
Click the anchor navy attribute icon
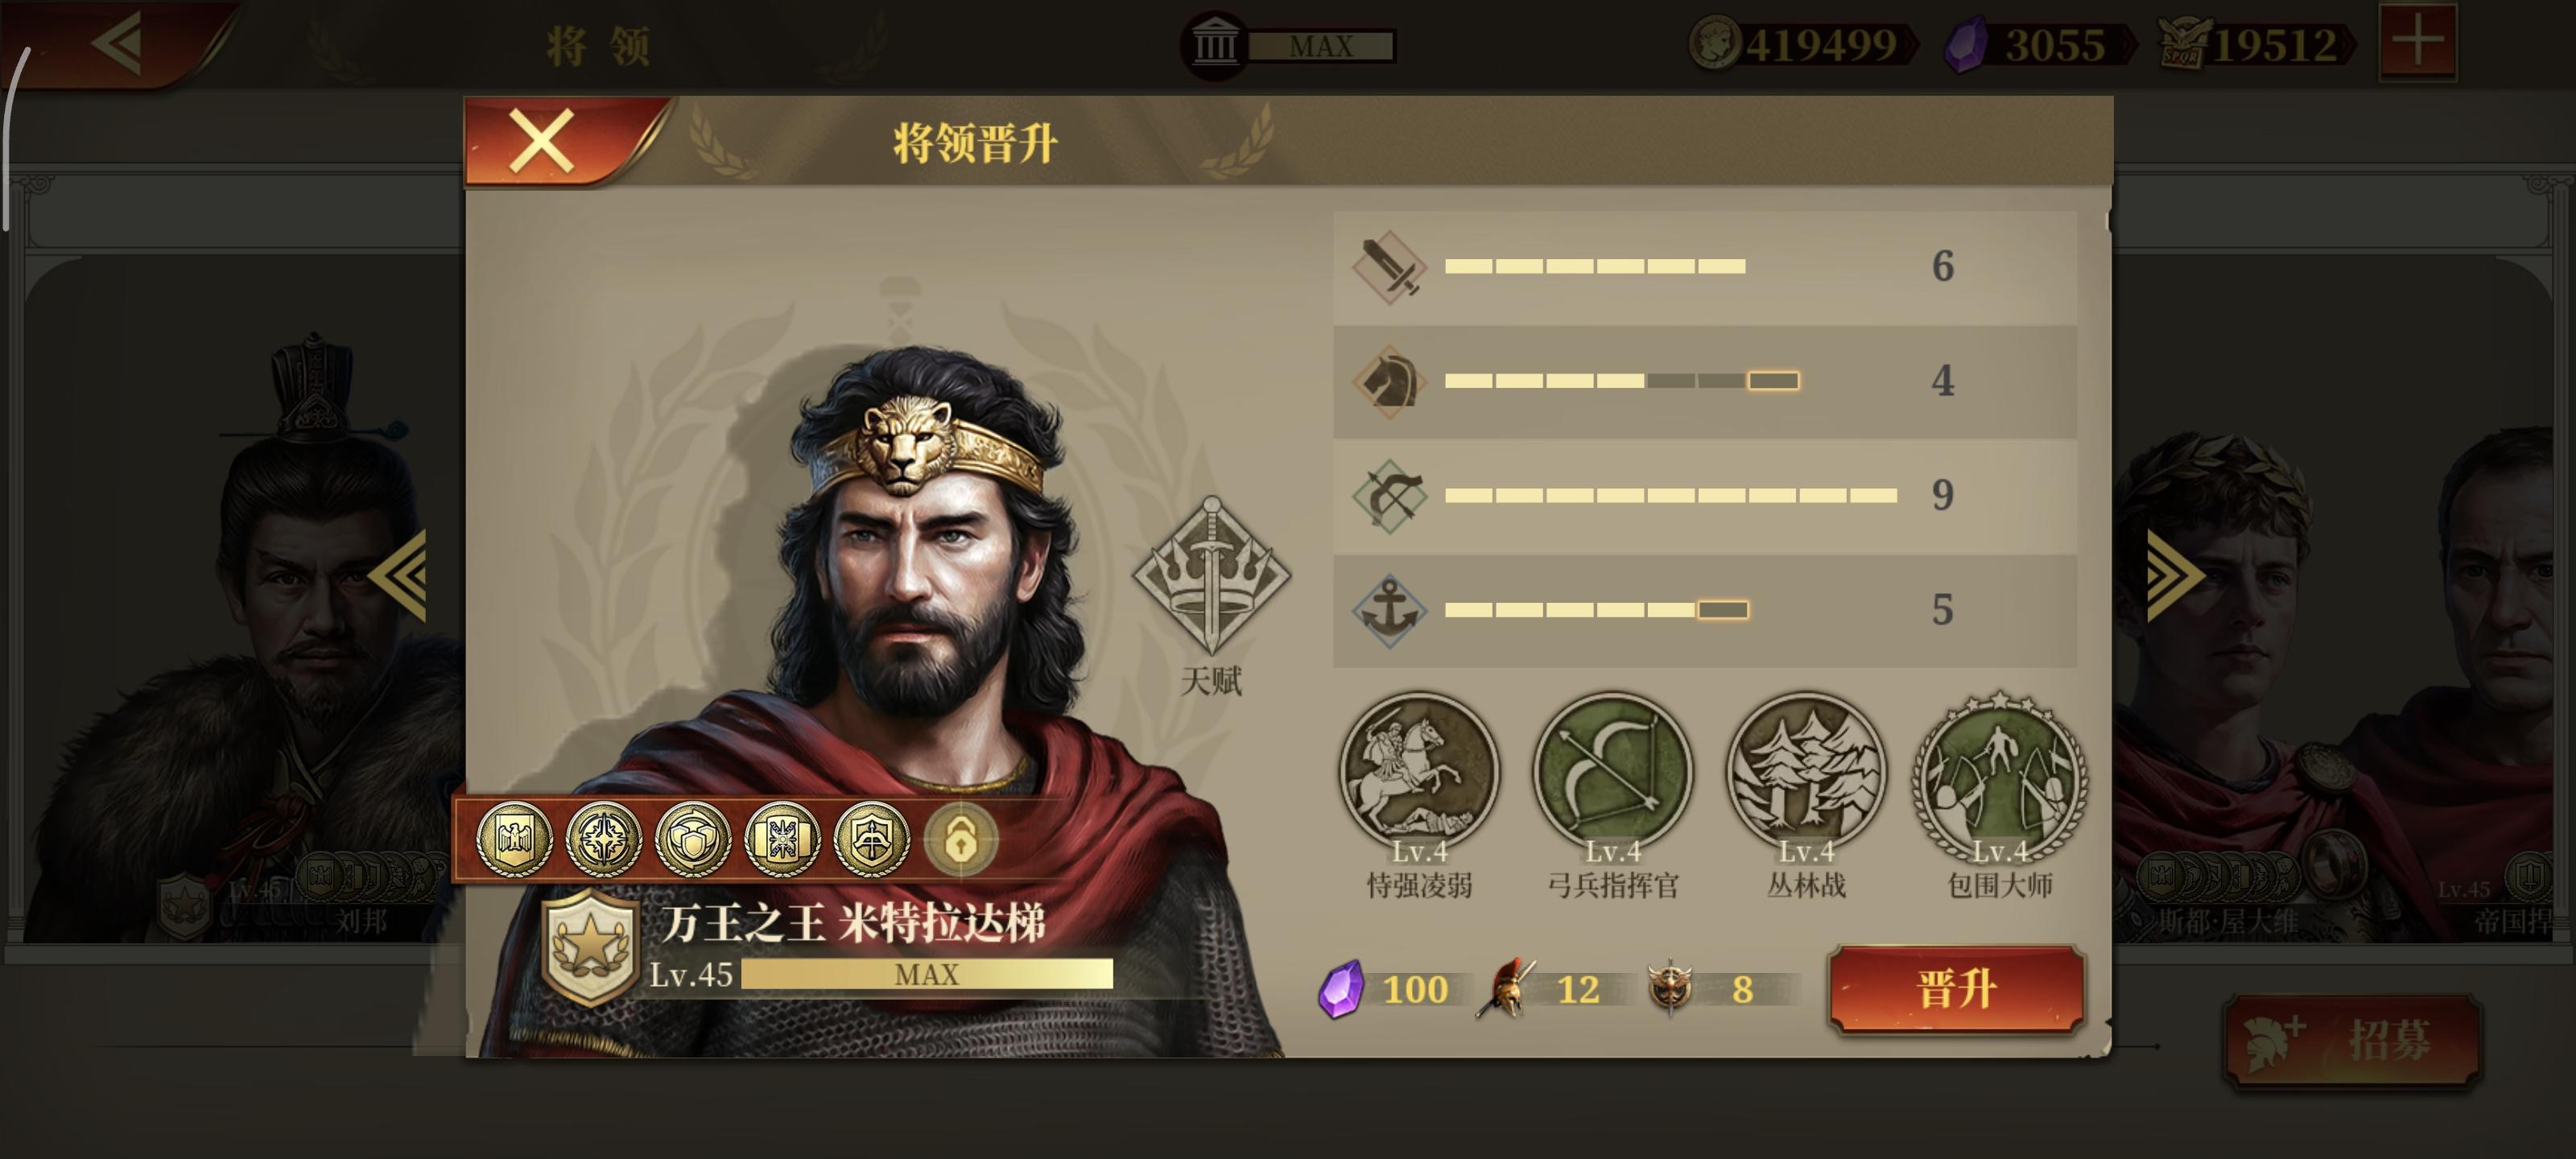[x=1389, y=610]
